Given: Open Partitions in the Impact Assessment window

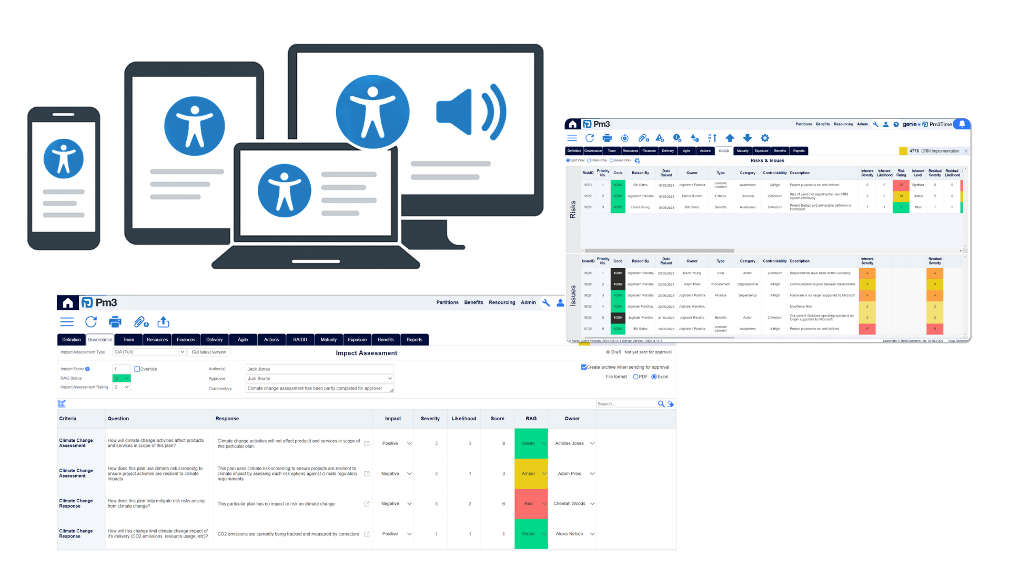Looking at the screenshot, I should coord(447,302).
